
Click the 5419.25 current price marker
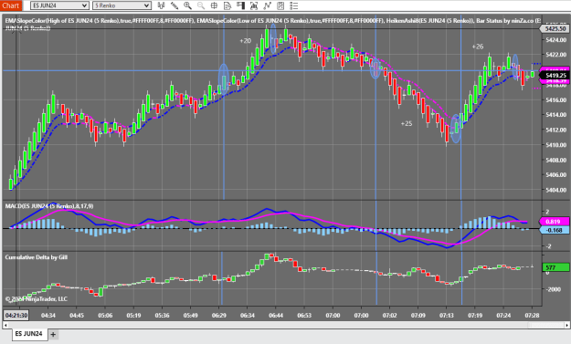coord(555,76)
